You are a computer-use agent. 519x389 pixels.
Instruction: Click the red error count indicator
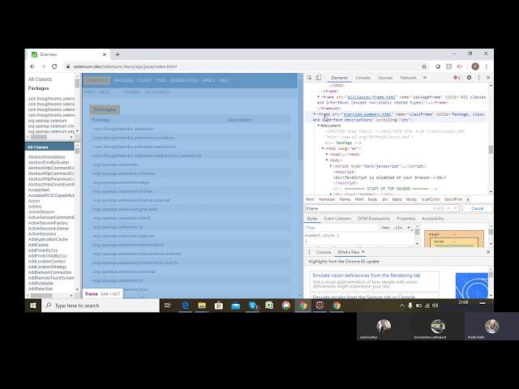[457, 78]
